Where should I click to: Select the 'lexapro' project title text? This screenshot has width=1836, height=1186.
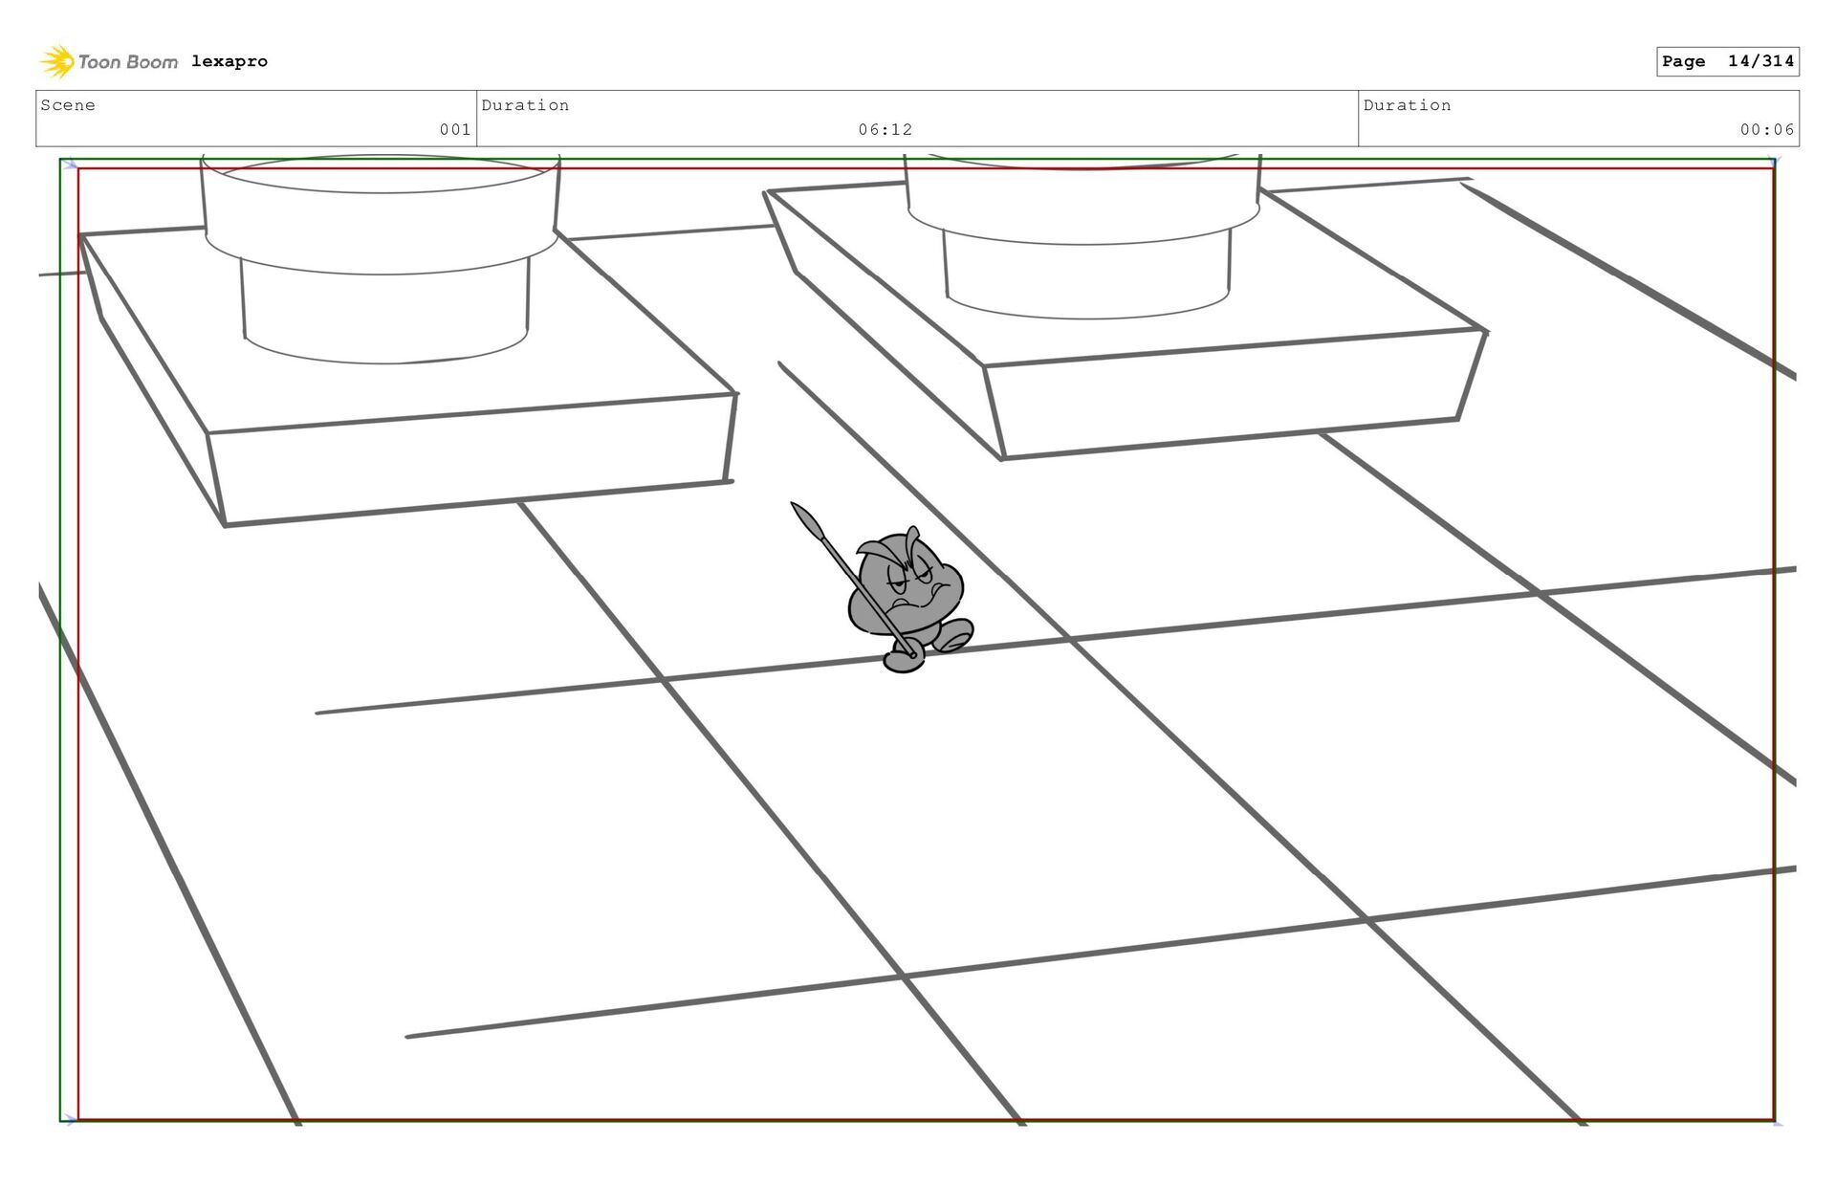(229, 61)
